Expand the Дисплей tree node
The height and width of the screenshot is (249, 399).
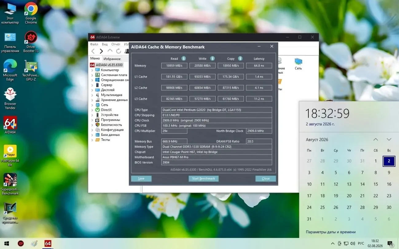(92, 90)
